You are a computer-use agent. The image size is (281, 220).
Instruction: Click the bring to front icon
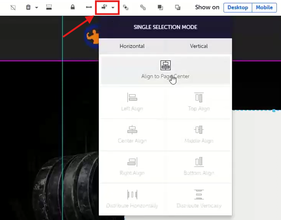coord(160,7)
